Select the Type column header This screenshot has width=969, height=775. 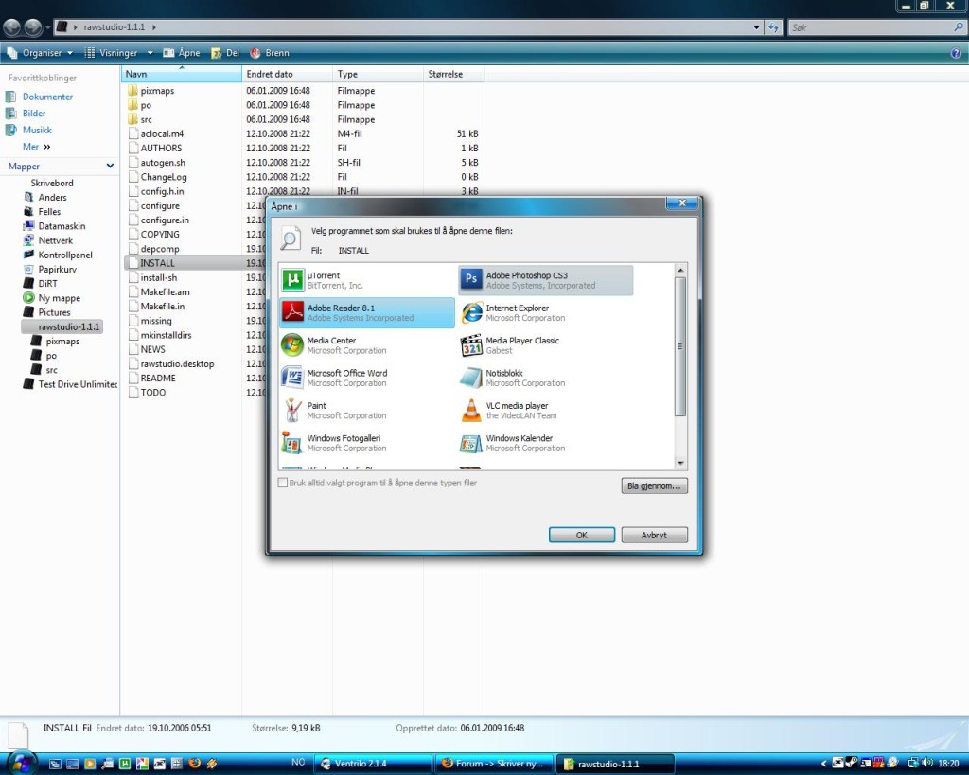point(378,74)
